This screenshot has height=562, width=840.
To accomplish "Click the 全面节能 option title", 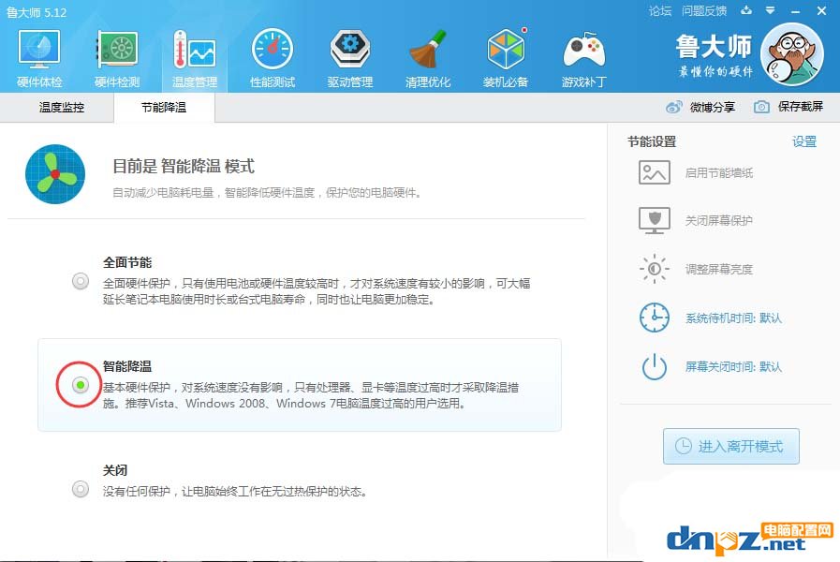I will (x=127, y=262).
